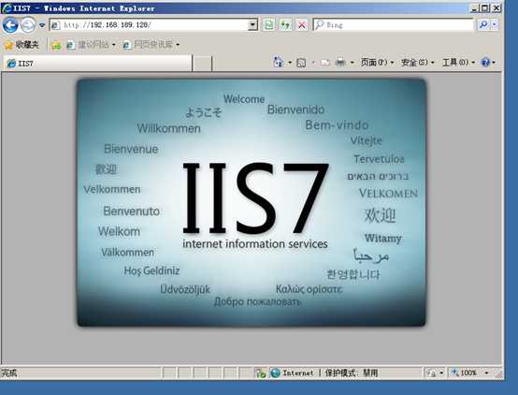Image resolution: width=518 pixels, height=395 pixels.
Task: Open the 收藏夹 favorites star button
Action: coord(22,45)
